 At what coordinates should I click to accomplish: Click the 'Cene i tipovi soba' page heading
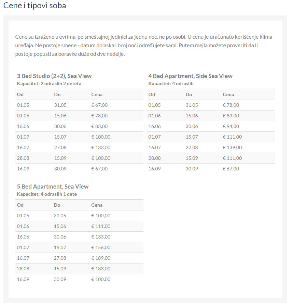tap(34, 6)
